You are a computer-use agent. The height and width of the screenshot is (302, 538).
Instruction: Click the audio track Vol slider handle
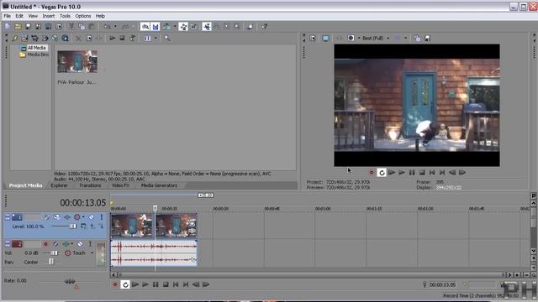click(x=54, y=253)
